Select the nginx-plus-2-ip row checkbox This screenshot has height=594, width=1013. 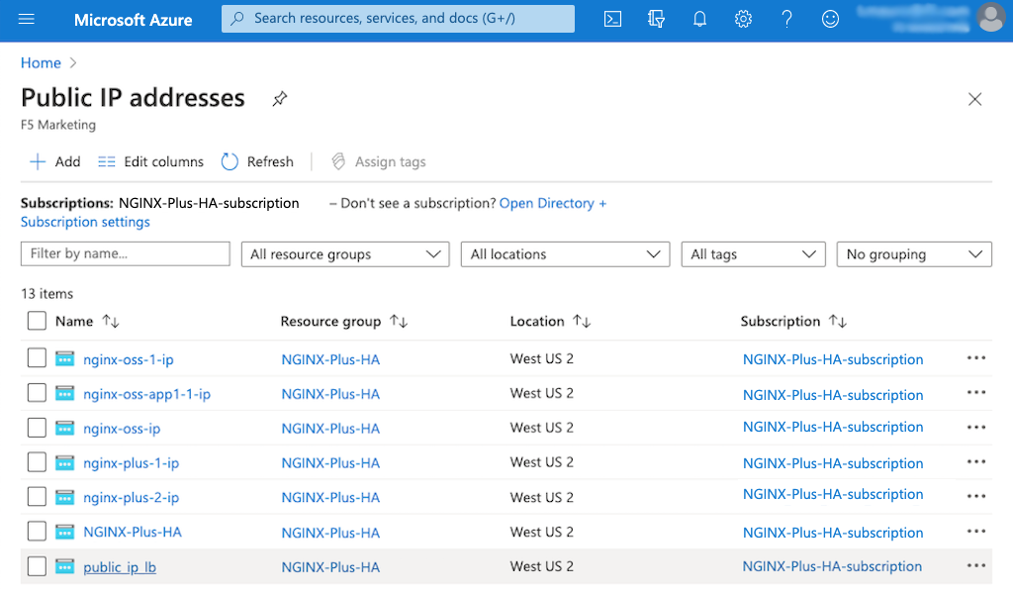click(37, 497)
